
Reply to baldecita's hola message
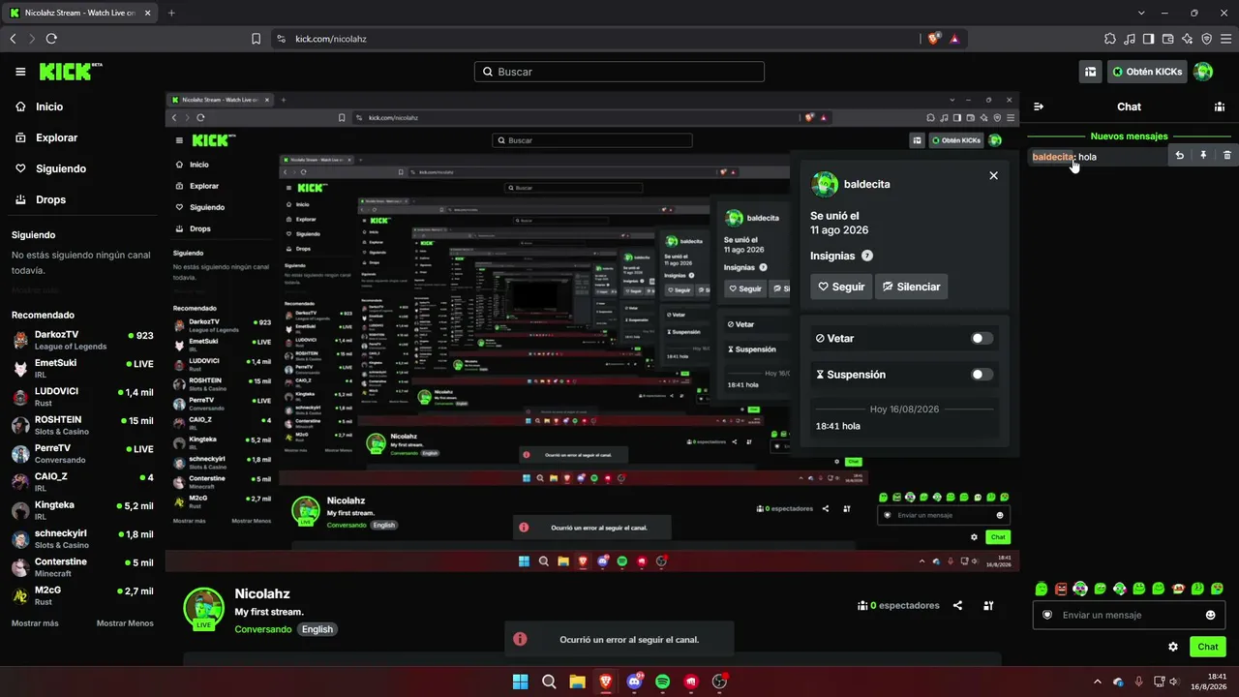pyautogui.click(x=1180, y=155)
